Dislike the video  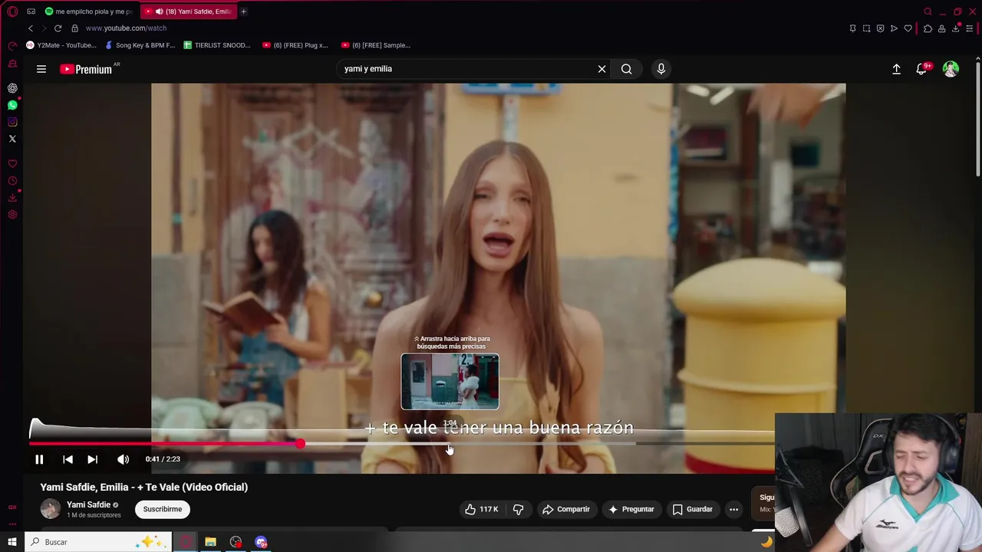coord(518,509)
